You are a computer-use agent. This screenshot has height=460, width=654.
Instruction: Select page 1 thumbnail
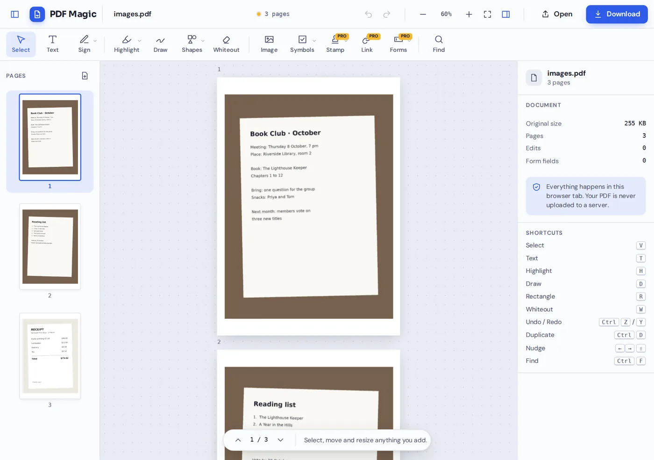click(x=50, y=137)
